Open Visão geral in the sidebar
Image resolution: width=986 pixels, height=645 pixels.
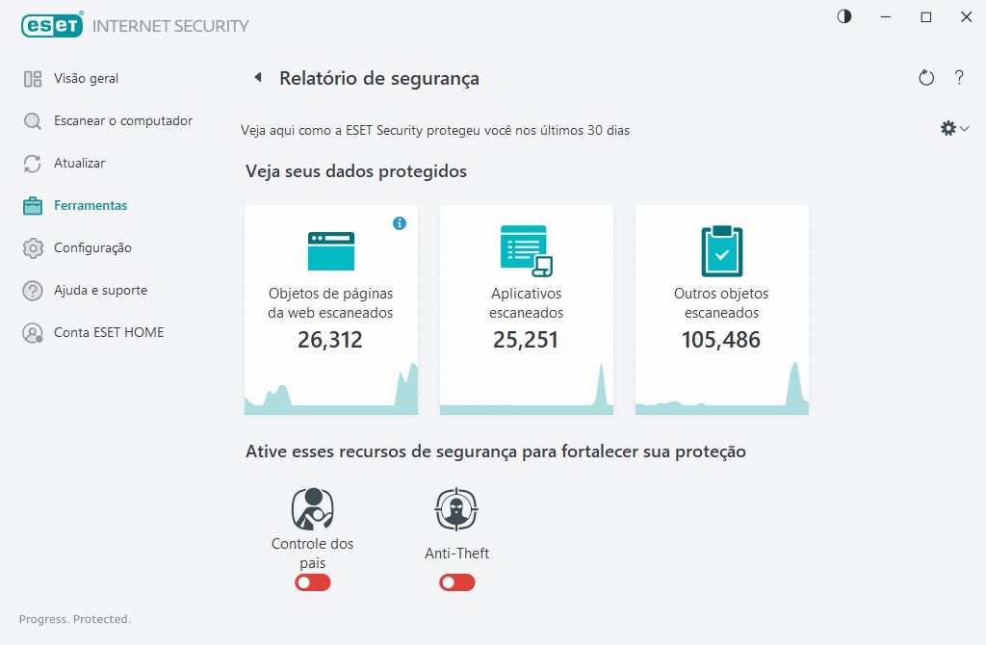[x=86, y=78]
